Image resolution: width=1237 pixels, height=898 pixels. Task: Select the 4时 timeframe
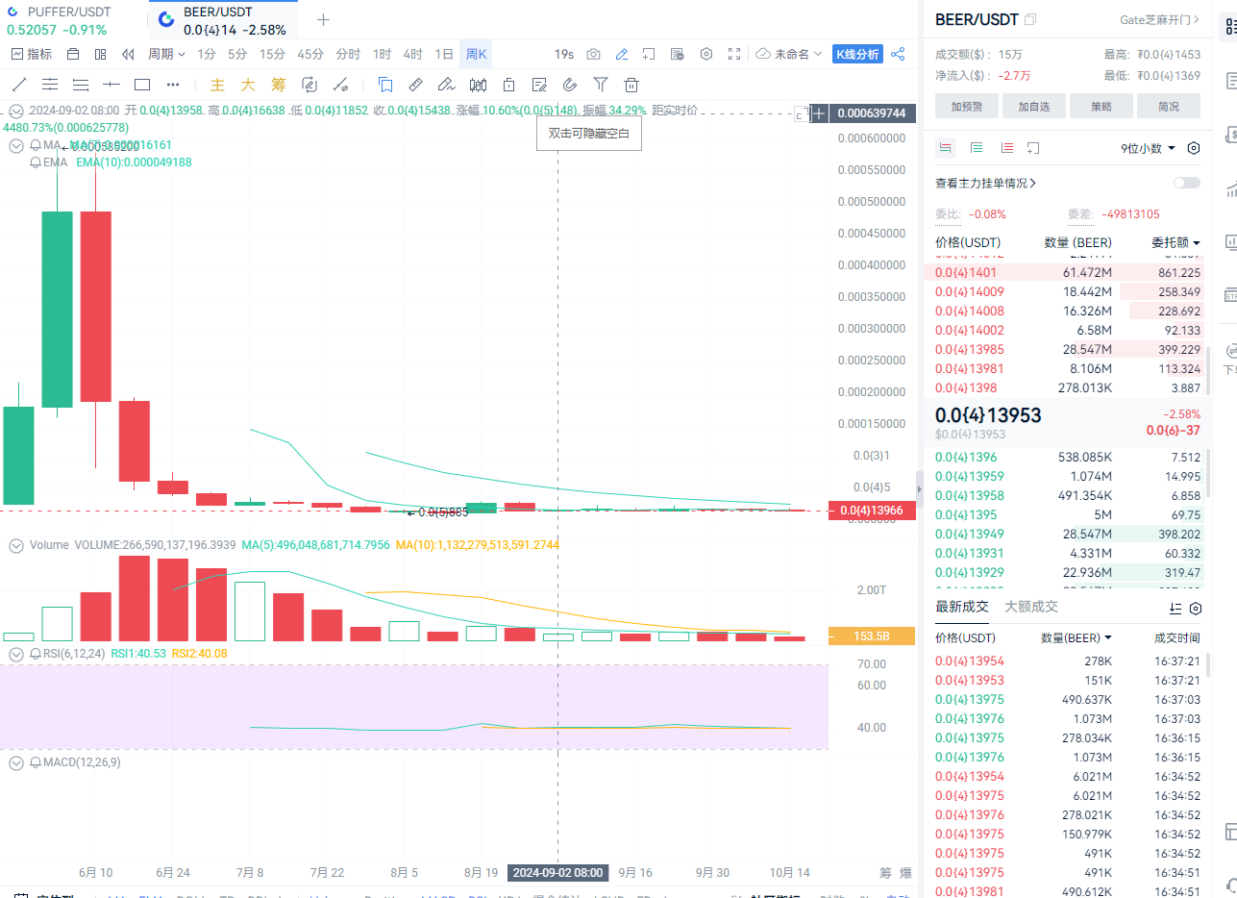(412, 54)
